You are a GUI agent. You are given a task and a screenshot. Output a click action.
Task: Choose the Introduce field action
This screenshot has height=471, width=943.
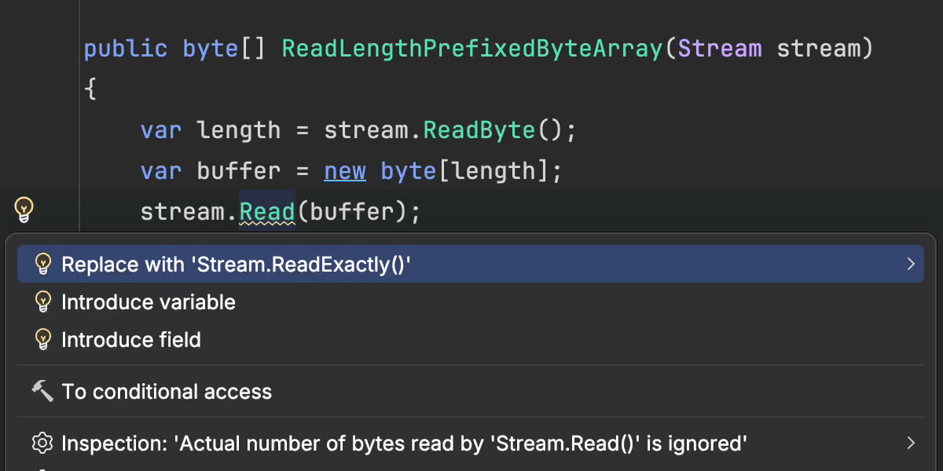coord(470,340)
